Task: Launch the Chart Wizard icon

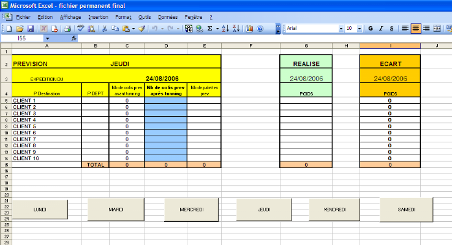Action: pyautogui.click(x=249, y=29)
